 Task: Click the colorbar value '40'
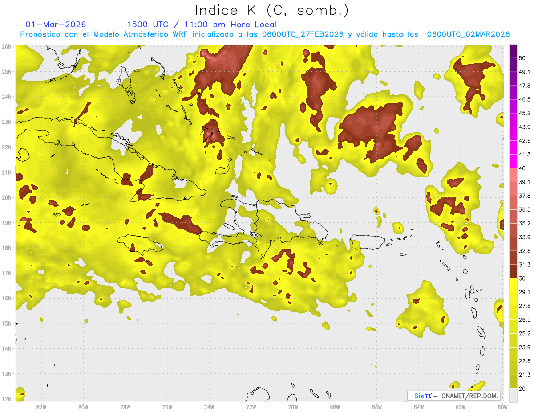(522, 168)
